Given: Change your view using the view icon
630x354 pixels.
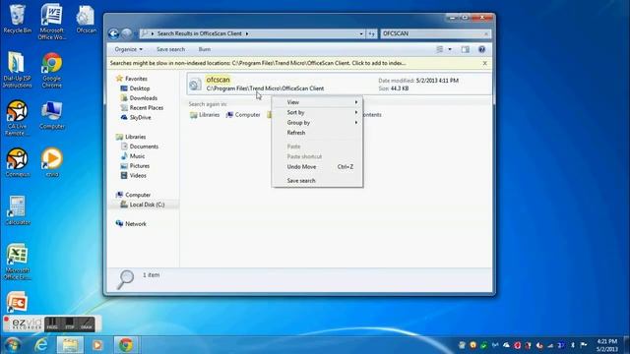Looking at the screenshot, I should pos(440,49).
